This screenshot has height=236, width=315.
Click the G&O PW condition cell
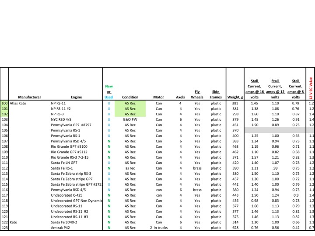tap(130, 119)
